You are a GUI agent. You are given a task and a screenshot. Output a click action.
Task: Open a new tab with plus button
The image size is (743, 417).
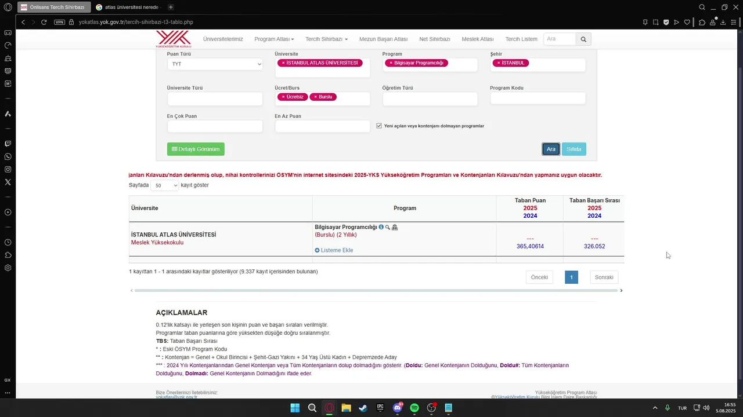(x=171, y=7)
